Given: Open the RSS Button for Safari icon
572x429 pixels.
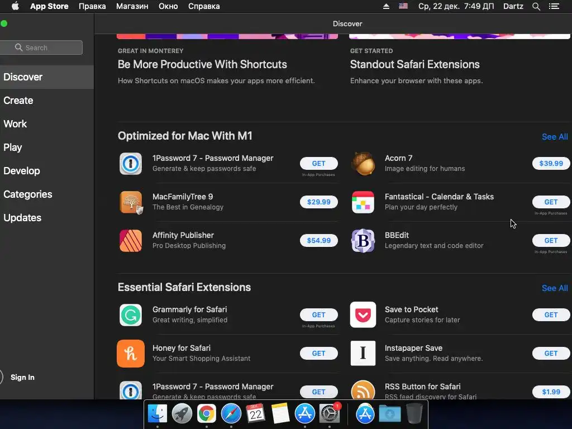Looking at the screenshot, I should tap(363, 390).
